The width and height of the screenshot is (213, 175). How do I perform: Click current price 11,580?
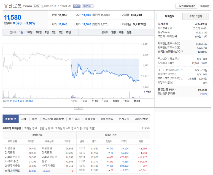(x=12, y=17)
